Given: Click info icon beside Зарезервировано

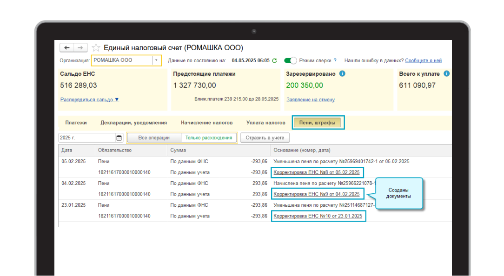Looking at the screenshot, I should (342, 74).
